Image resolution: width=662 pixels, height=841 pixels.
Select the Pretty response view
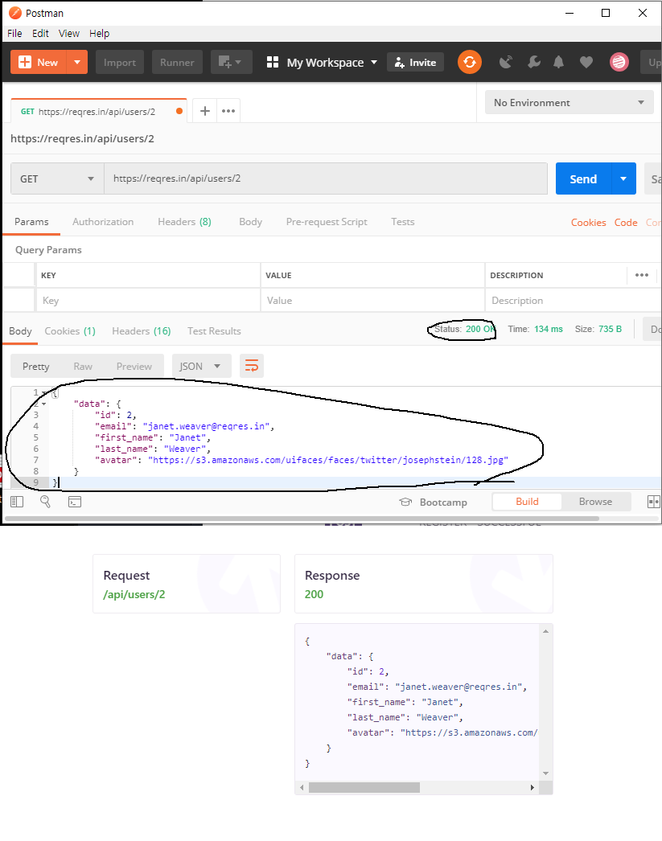click(x=36, y=367)
